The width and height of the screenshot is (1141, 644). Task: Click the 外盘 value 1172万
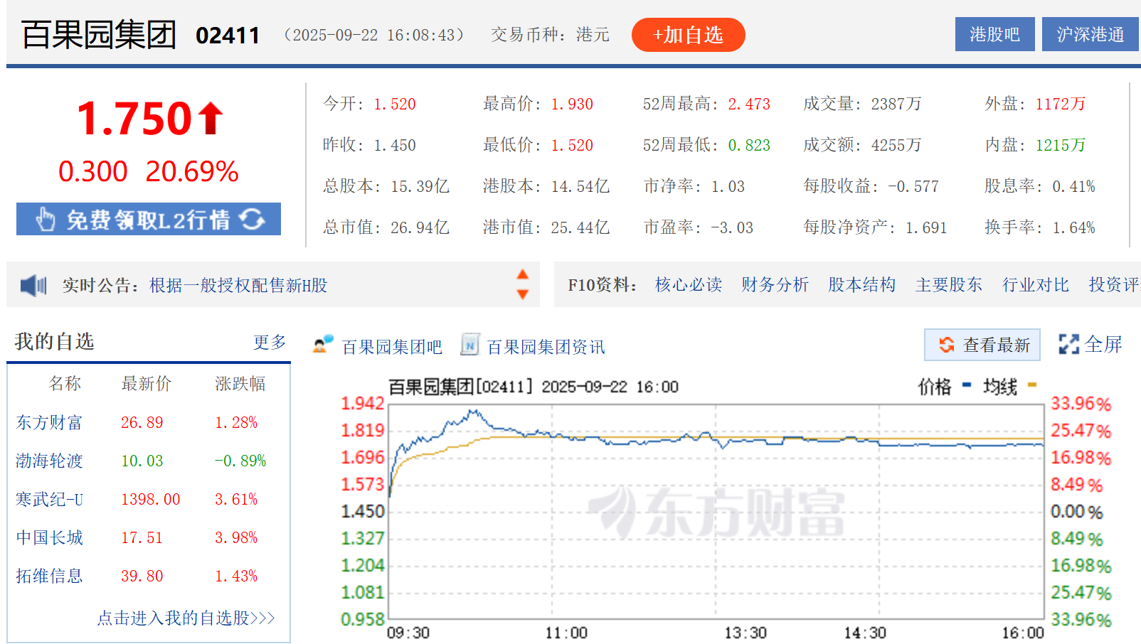1061,104
